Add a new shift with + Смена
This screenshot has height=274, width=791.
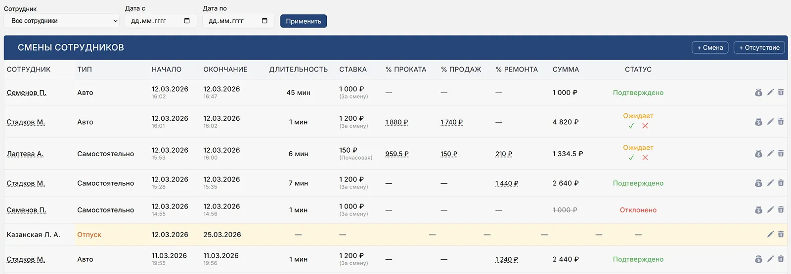(710, 48)
